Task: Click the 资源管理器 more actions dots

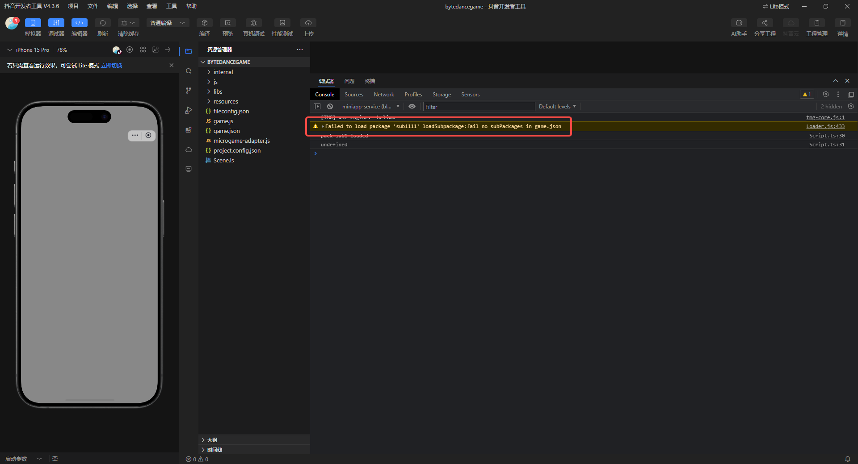Action: [300, 50]
